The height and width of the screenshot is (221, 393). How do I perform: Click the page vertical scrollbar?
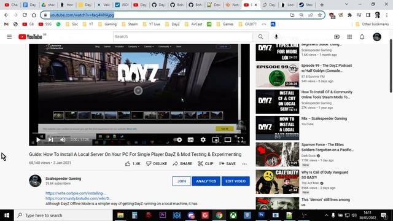[391, 66]
